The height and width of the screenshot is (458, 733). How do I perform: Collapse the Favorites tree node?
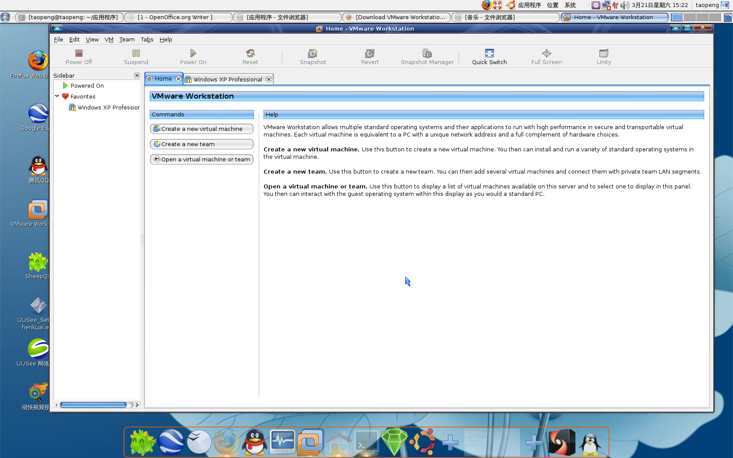pyautogui.click(x=57, y=96)
